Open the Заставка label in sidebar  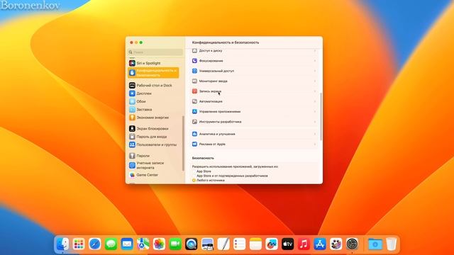tap(144, 110)
